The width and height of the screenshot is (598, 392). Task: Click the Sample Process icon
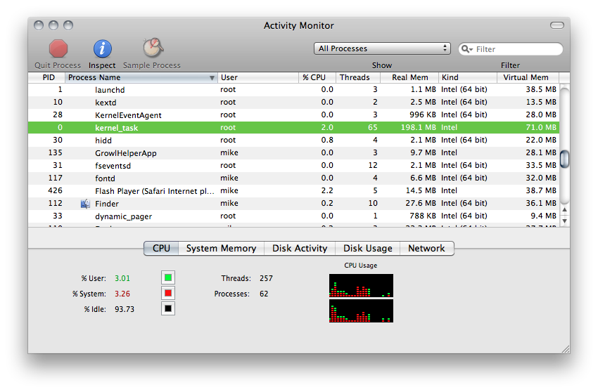153,48
